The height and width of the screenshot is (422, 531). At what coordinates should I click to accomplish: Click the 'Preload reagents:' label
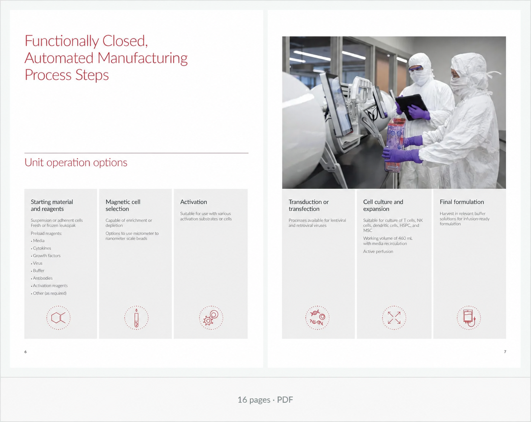(x=46, y=234)
